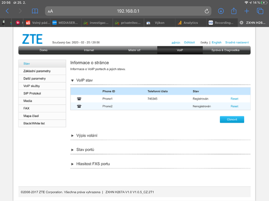
Task: Open the Internet navigation tab
Action: click(89, 50)
